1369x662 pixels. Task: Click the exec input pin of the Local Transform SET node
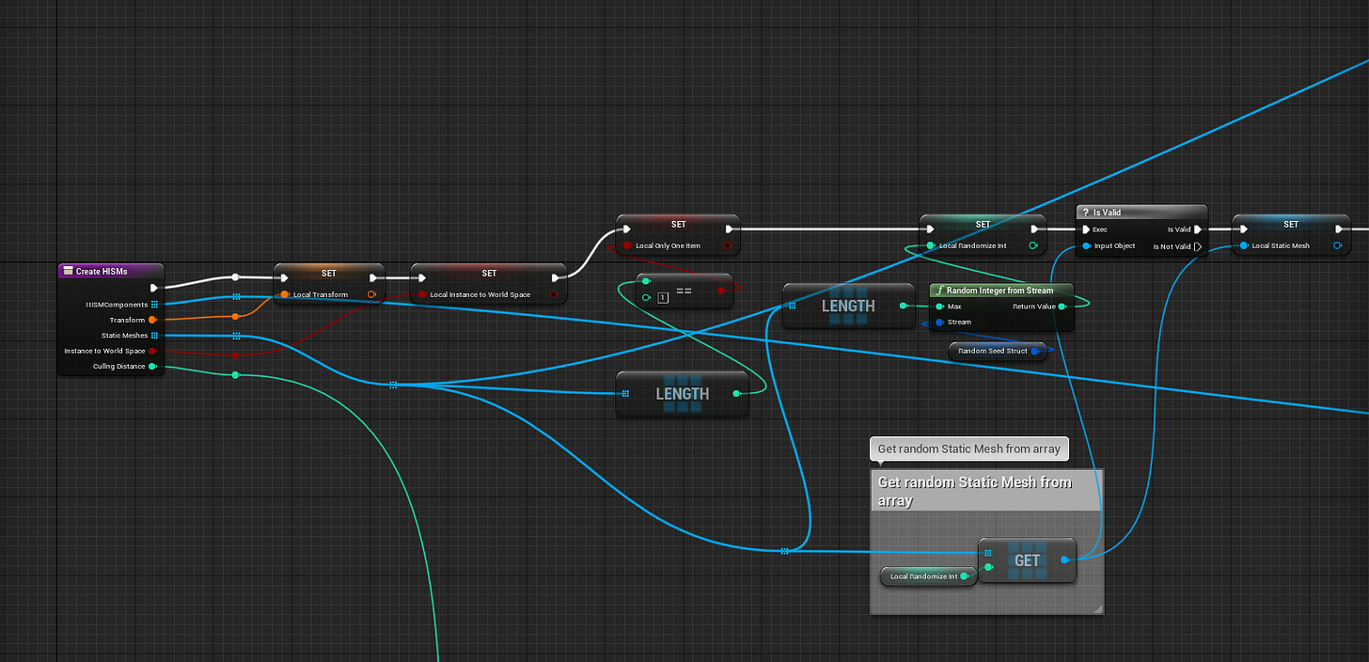[285, 277]
